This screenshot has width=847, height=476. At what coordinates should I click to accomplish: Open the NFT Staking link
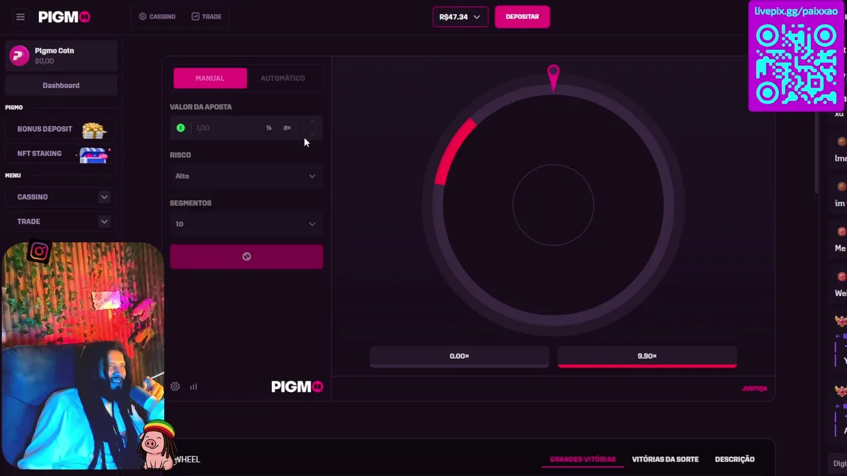click(x=39, y=153)
